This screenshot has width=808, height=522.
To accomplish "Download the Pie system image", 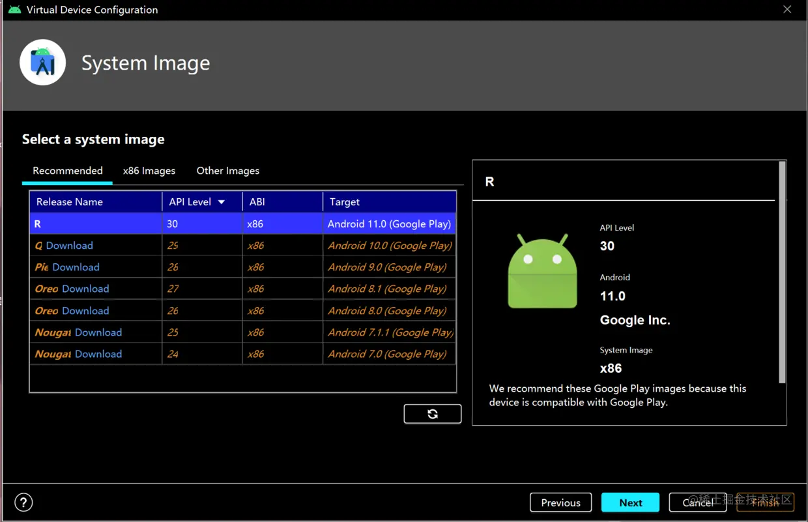I will click(x=76, y=267).
